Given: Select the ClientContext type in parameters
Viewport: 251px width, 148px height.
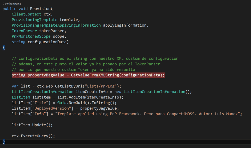Looking at the screenshot, I should 26,14.
